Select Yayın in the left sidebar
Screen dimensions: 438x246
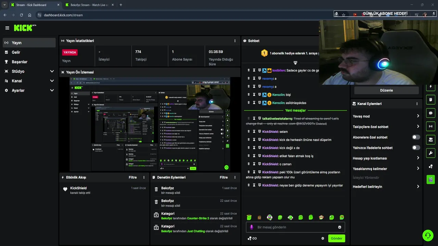29,43
